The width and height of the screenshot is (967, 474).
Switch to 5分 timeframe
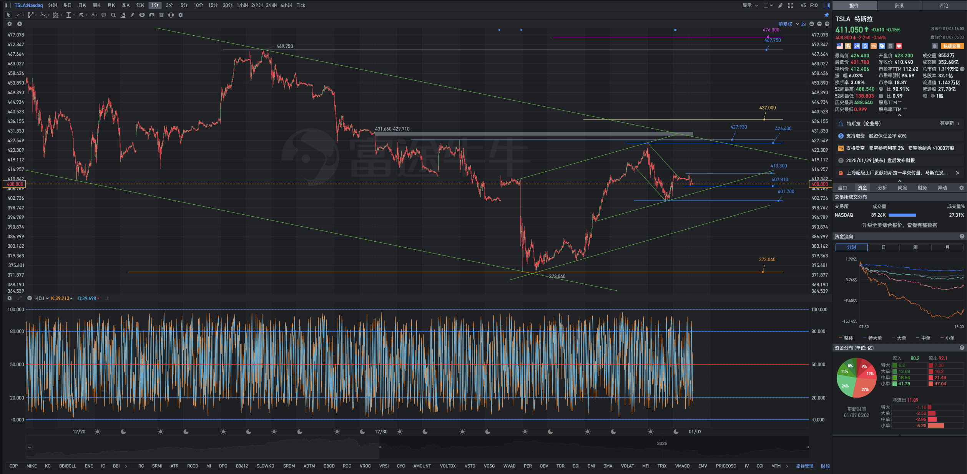click(184, 5)
